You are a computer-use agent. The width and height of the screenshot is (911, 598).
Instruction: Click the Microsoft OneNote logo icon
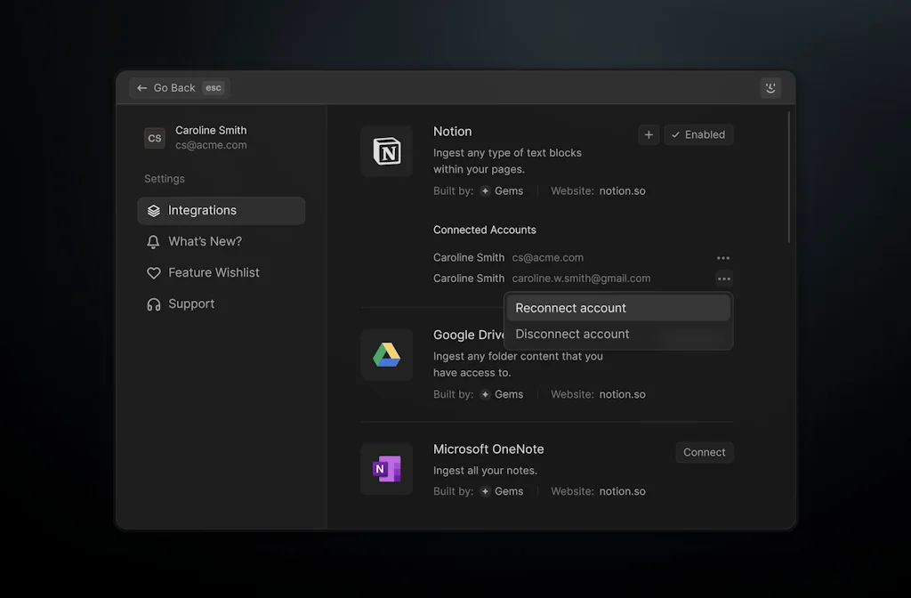click(x=386, y=469)
